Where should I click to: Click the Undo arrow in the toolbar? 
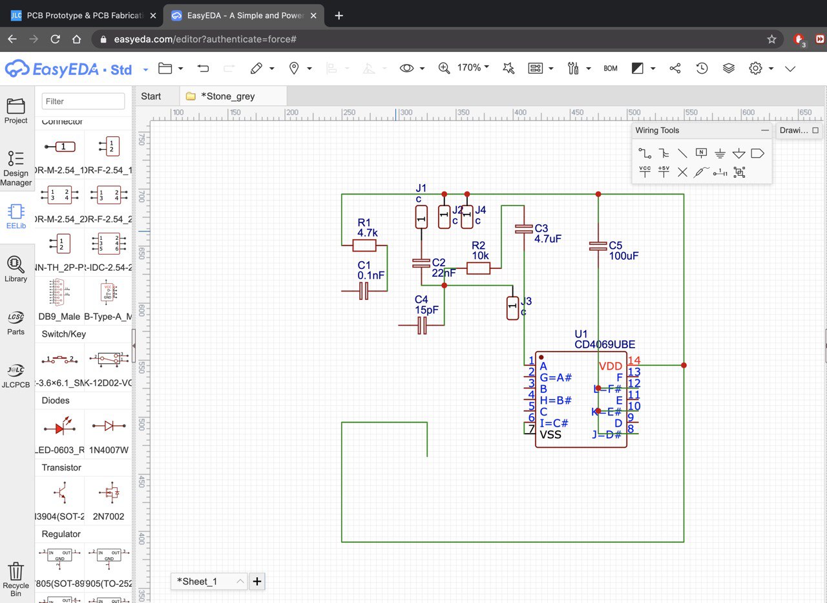[203, 69]
